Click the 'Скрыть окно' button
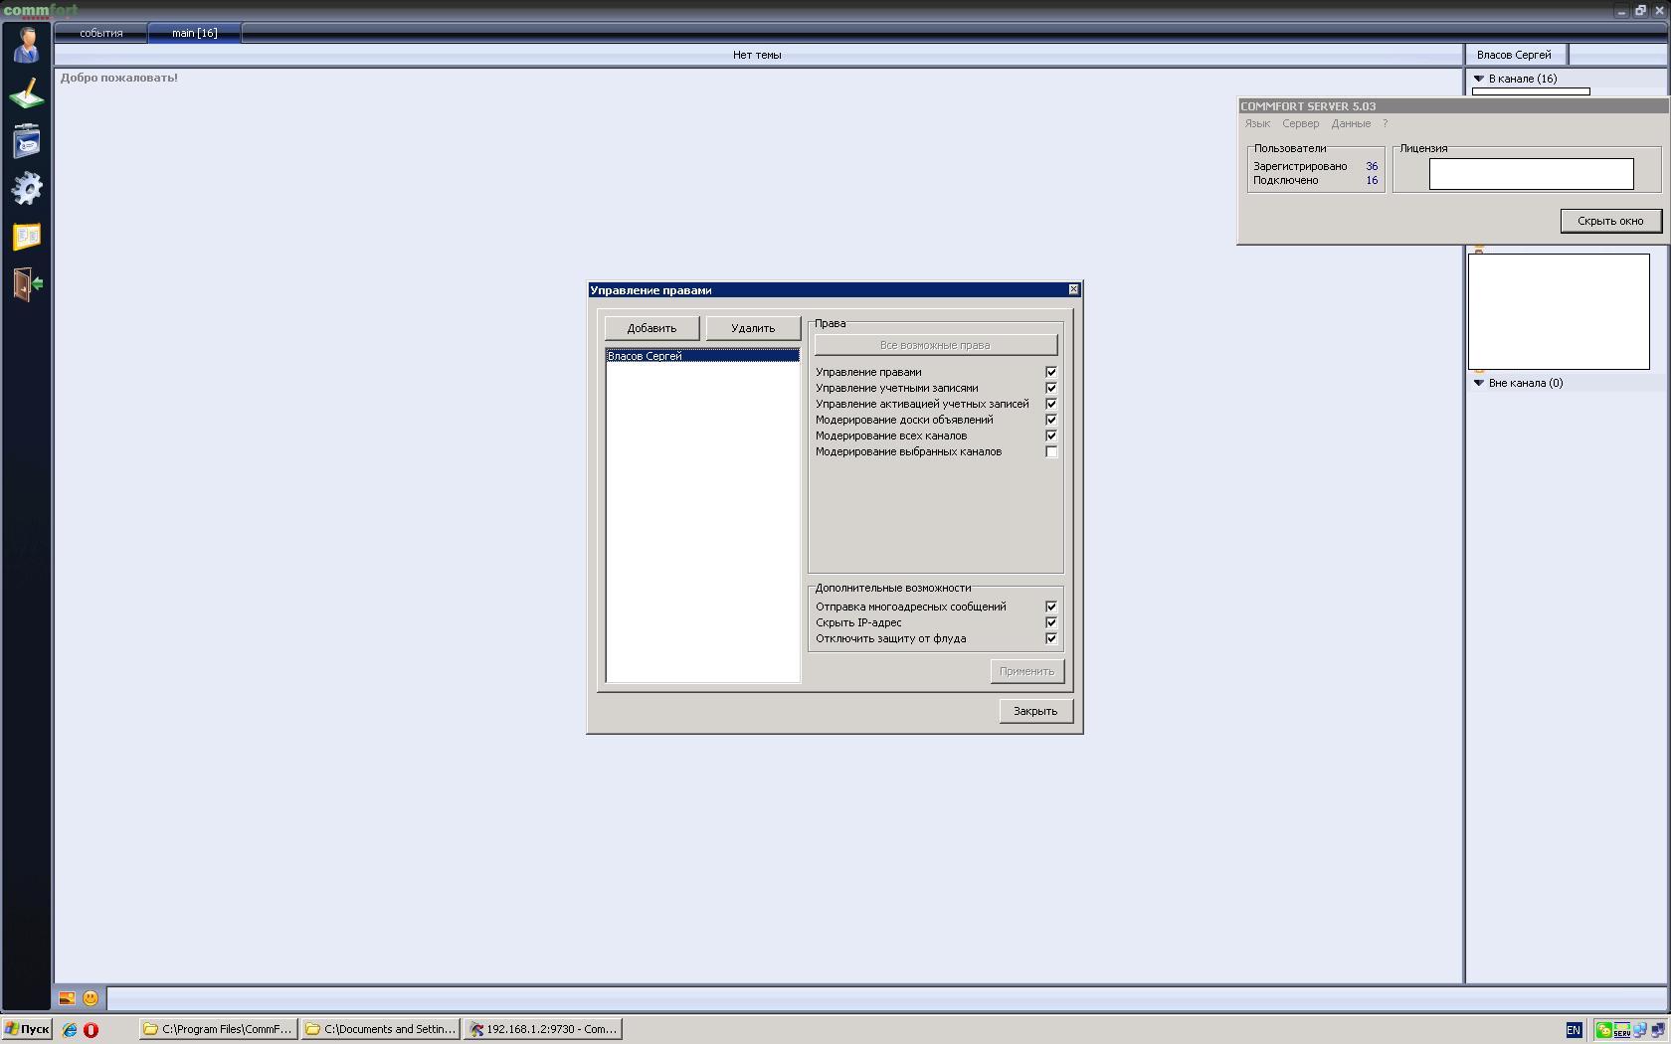The width and height of the screenshot is (1671, 1044). coord(1610,221)
